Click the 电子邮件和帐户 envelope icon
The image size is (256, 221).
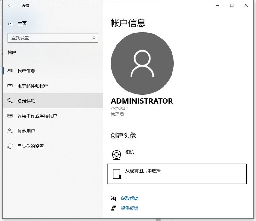pos(10,86)
